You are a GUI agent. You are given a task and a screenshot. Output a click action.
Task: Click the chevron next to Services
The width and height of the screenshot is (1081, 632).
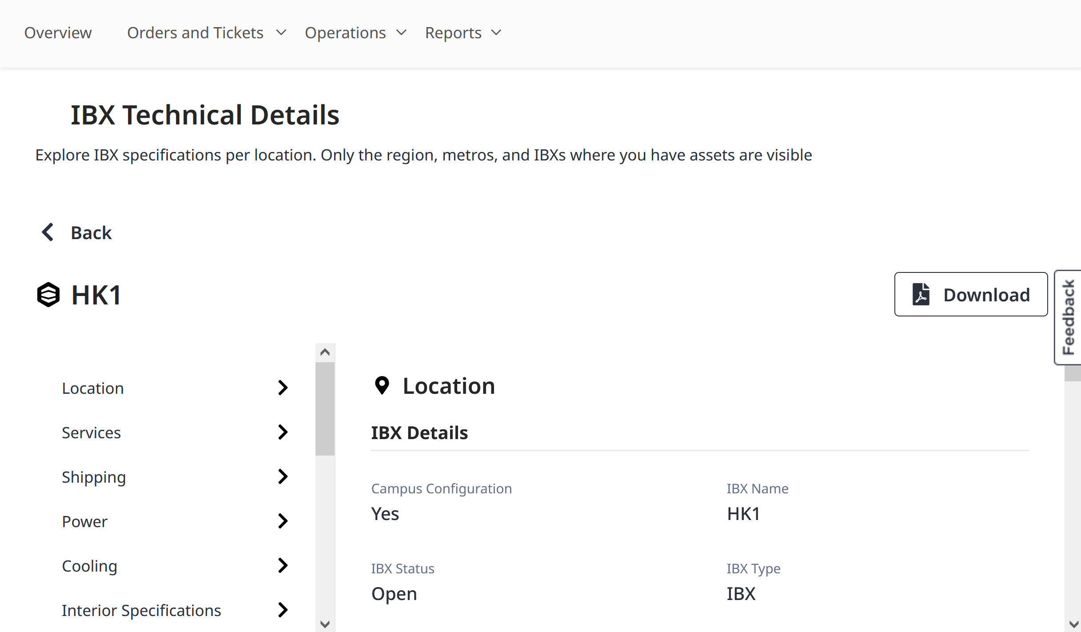coord(283,432)
